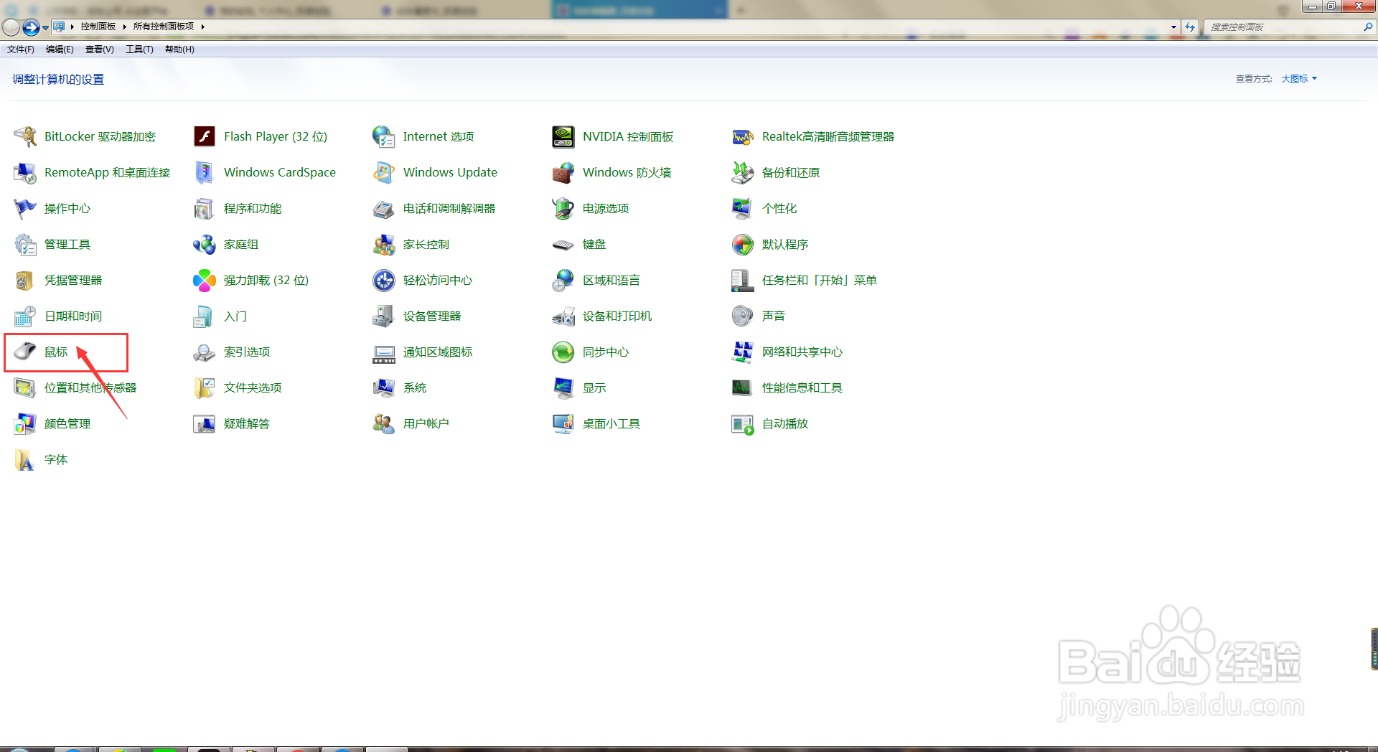The width and height of the screenshot is (1378, 752).
Task: Expand the arrow after 控制面板 breadcrumb
Action: tap(124, 27)
